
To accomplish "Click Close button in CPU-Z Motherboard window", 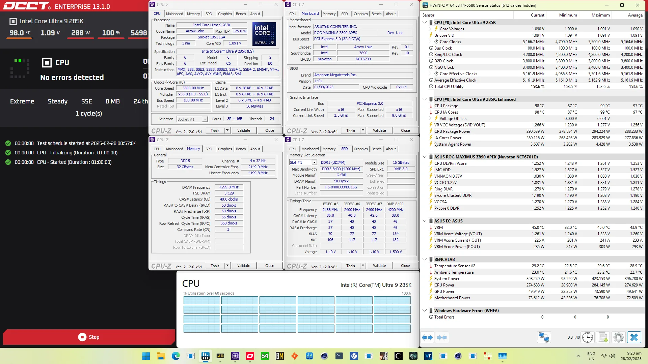I will pyautogui.click(x=405, y=130).
